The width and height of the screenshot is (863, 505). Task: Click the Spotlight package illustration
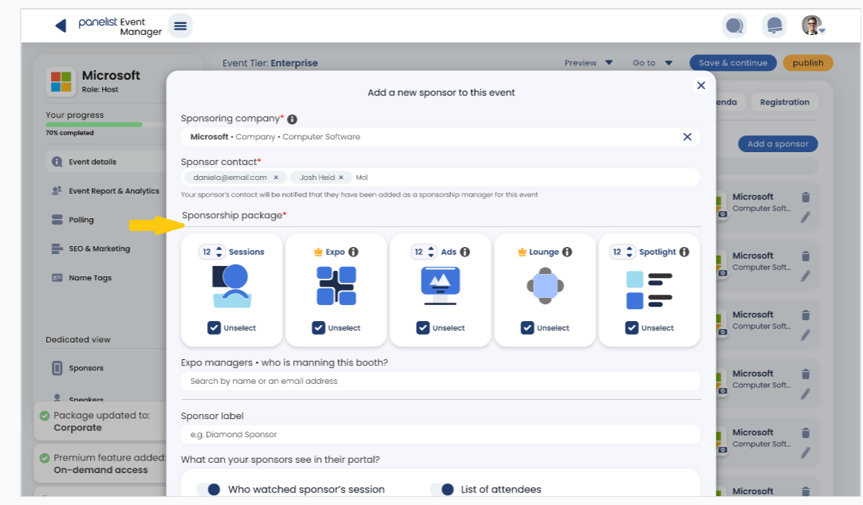(649, 290)
